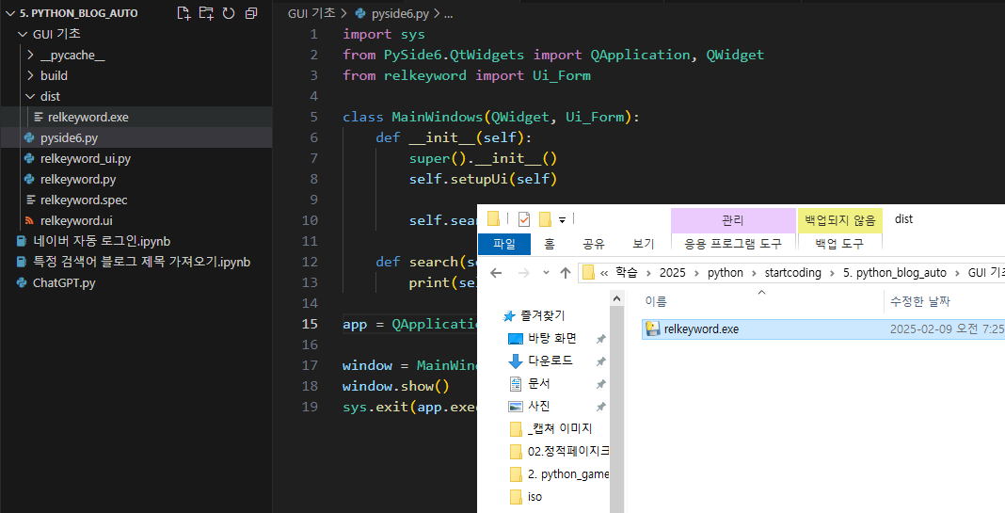Go back in File Explorer
The image size is (1005, 513).
click(496, 273)
